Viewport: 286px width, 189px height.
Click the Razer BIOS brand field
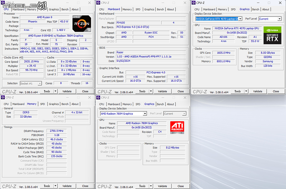tap(151, 52)
